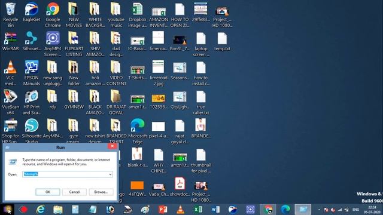Open the Recycle Bin desktop icon
The image size is (383, 215).
11,14
